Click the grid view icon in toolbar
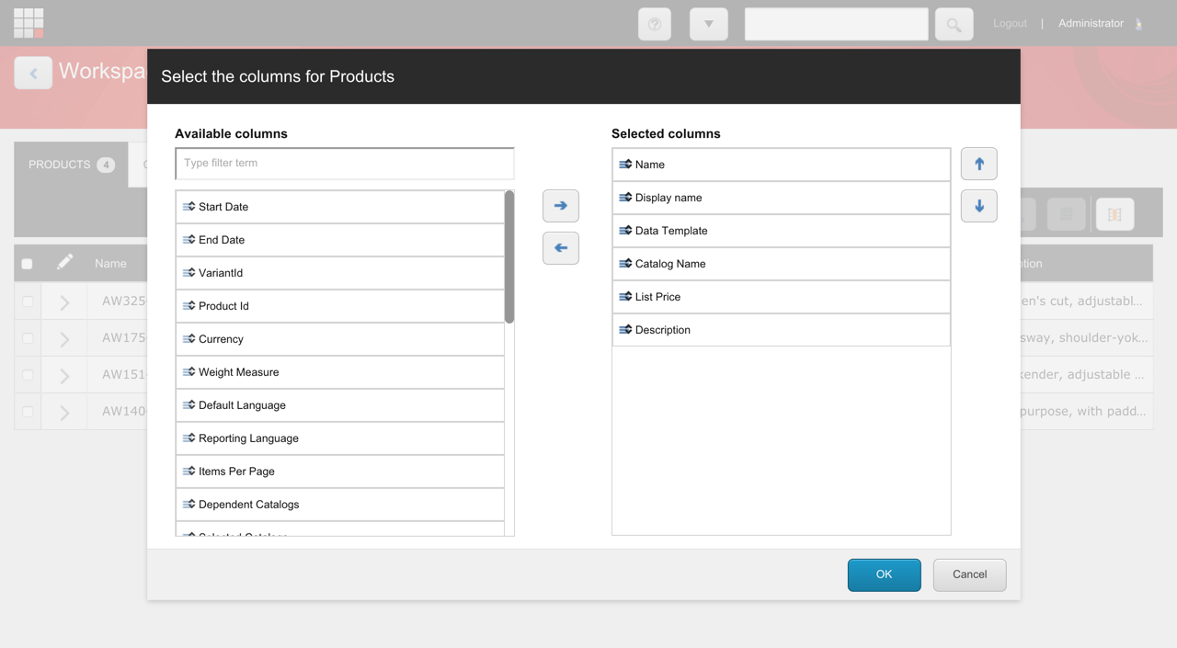Image resolution: width=1177 pixels, height=648 pixels. 1067,214
